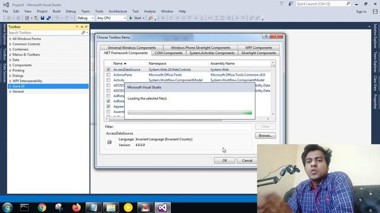
Task: Open the Architecture menu
Action: point(118,11)
